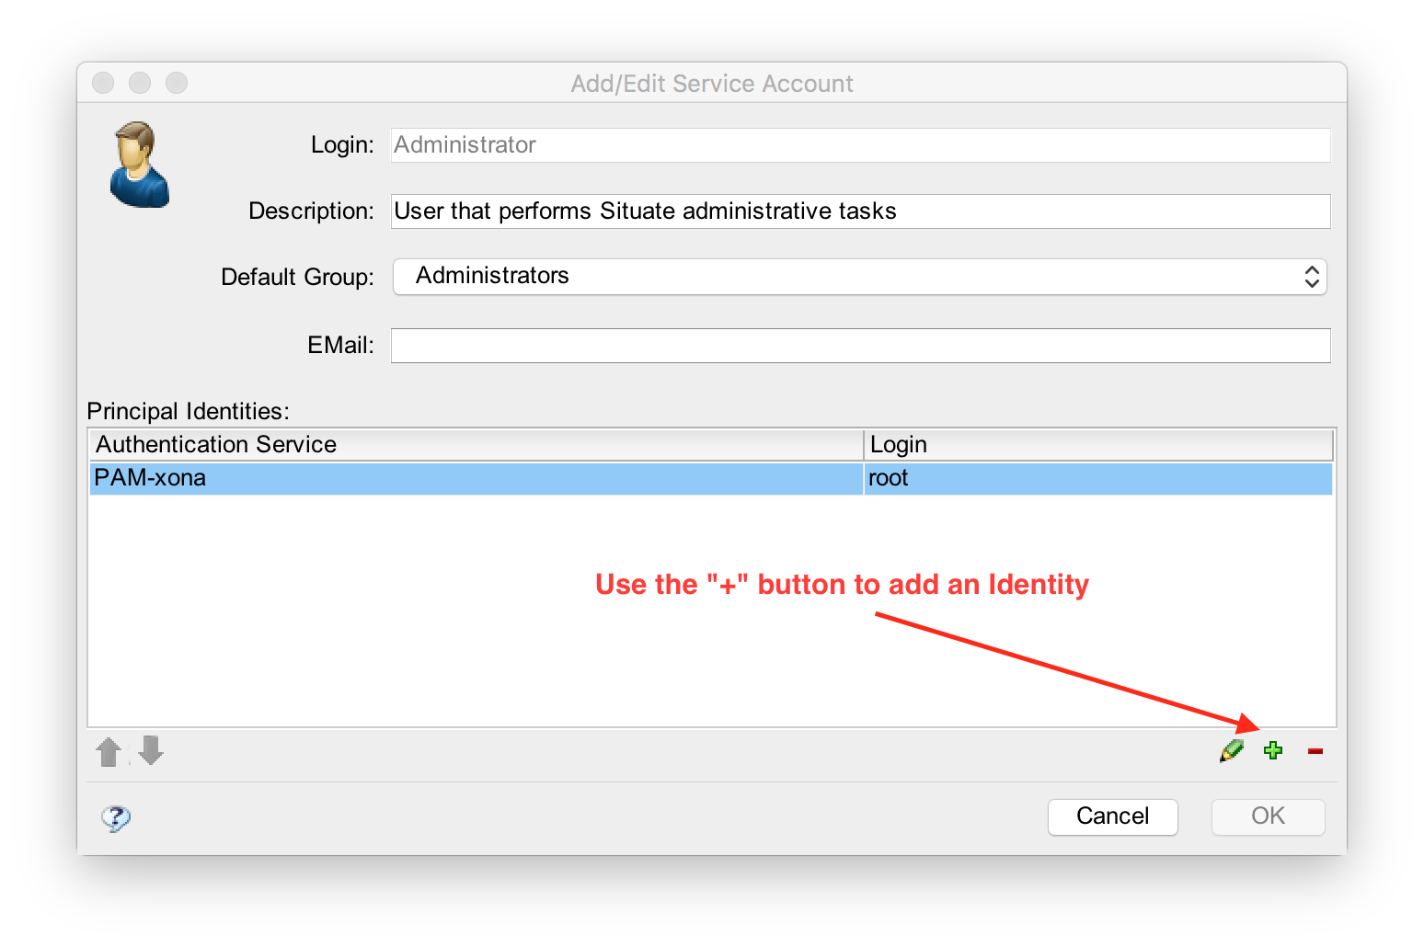This screenshot has height=947, width=1424.
Task: Click the green plus button to add identity
Action: click(x=1273, y=751)
